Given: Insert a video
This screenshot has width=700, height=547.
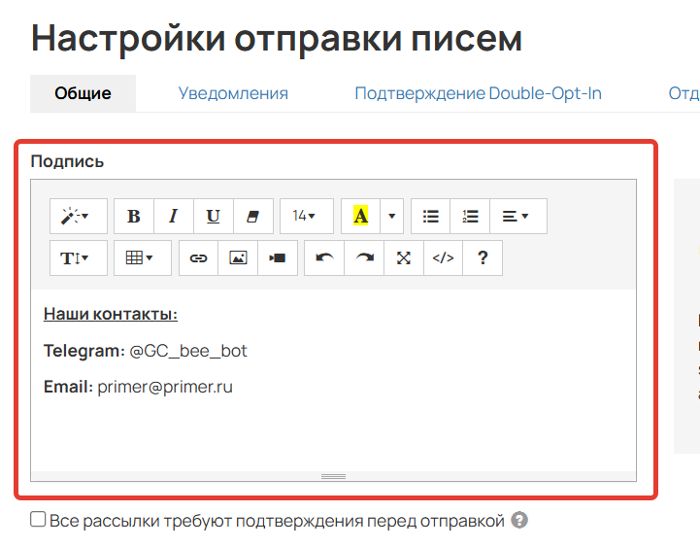Looking at the screenshot, I should (x=278, y=257).
